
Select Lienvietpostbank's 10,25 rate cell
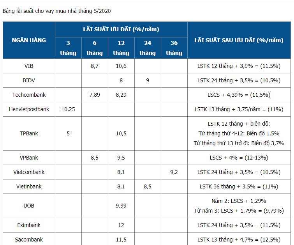coord(68,109)
